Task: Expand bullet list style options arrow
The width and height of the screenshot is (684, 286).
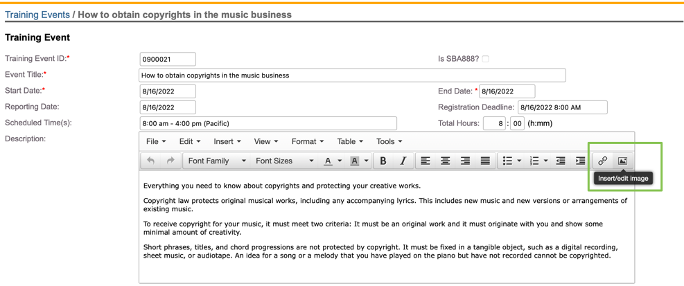Action: 519,161
